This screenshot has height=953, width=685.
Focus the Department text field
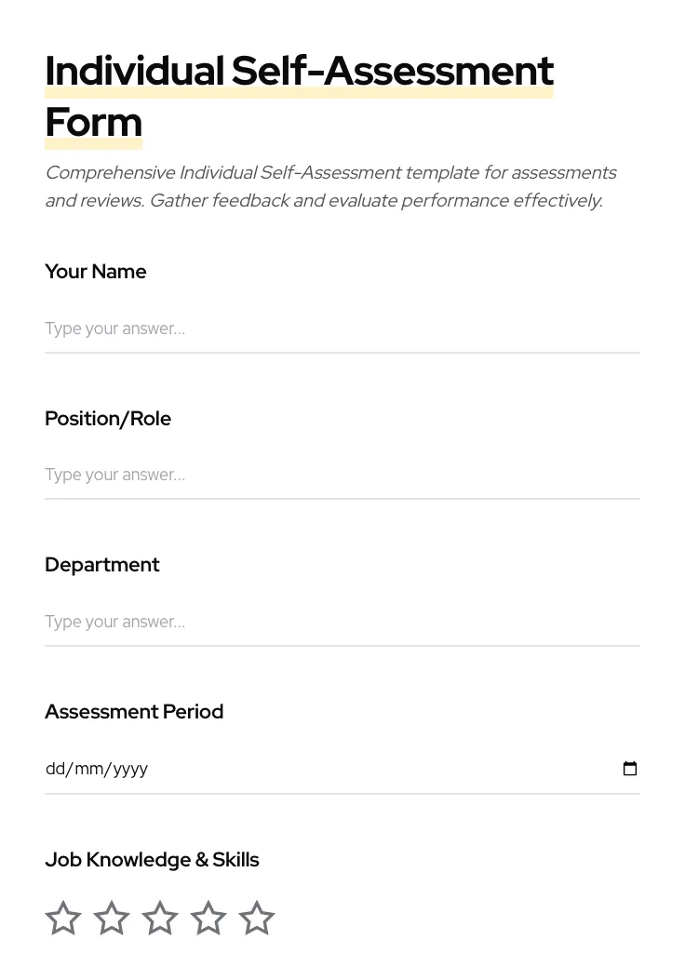[342, 622]
